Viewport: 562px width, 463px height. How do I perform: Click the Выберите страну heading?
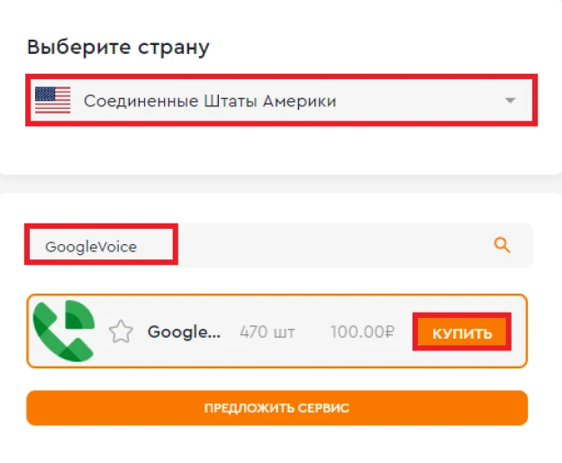(118, 47)
